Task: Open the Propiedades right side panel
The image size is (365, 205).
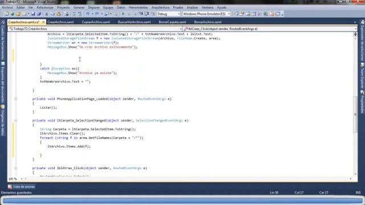Action: pos(362,102)
